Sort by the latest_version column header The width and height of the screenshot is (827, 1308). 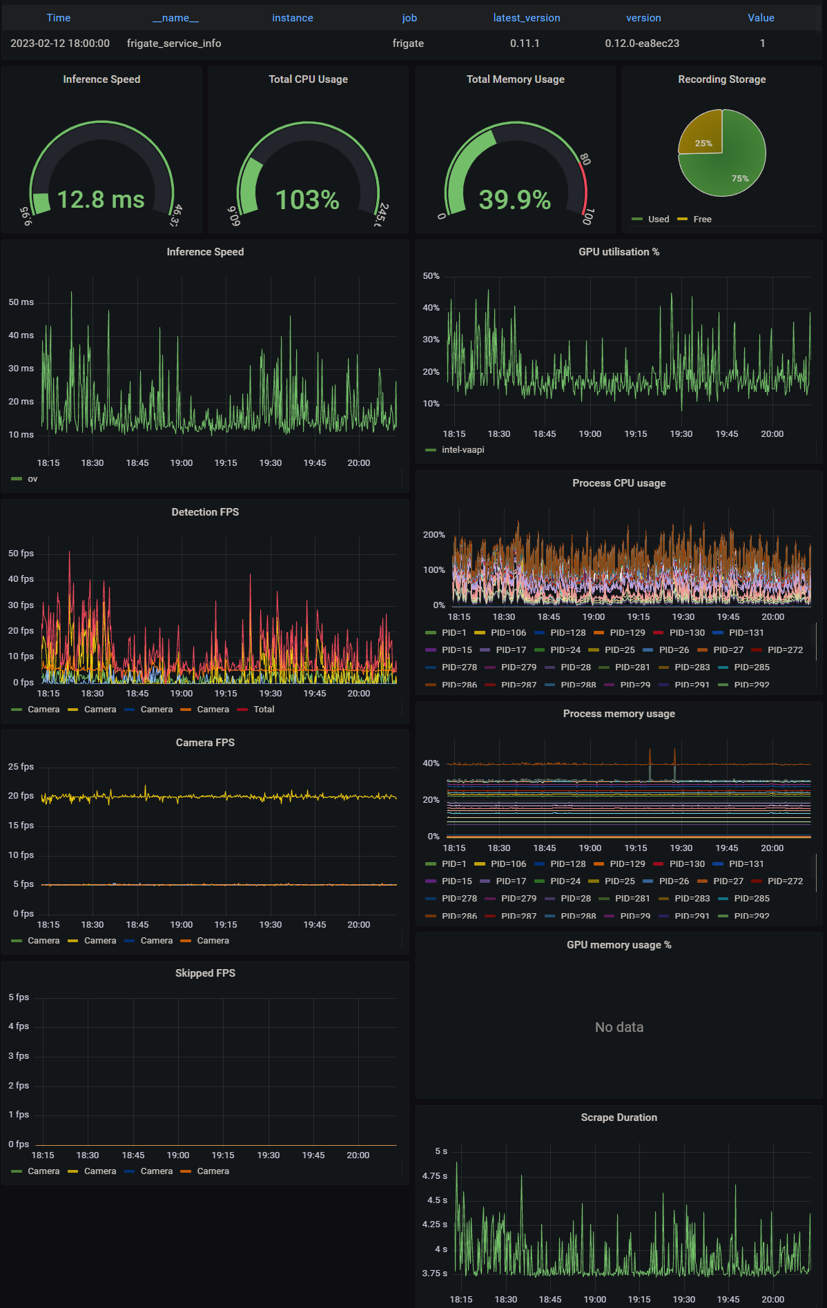point(526,18)
